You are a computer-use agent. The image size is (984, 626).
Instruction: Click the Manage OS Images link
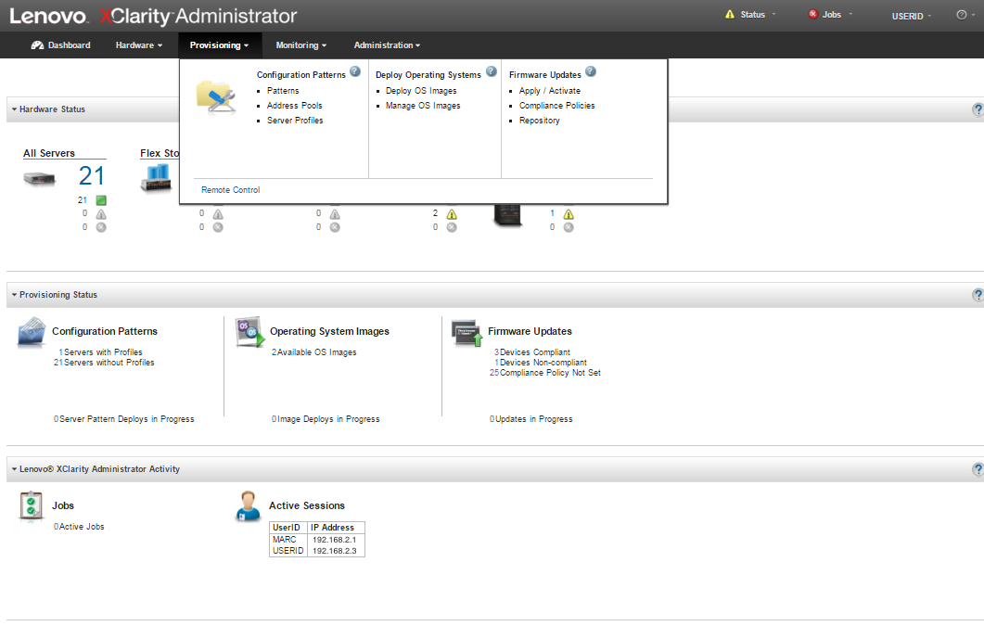423,106
